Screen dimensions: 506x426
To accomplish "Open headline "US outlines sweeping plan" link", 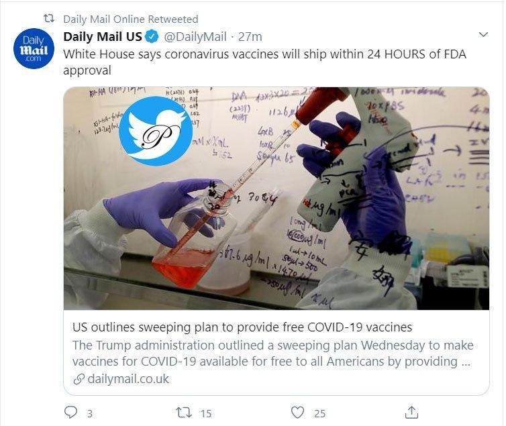I will (x=242, y=327).
